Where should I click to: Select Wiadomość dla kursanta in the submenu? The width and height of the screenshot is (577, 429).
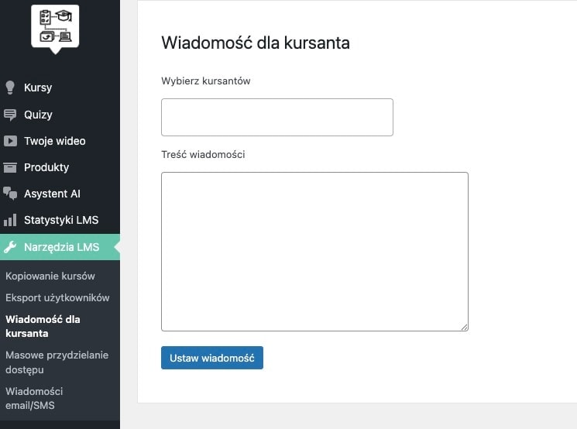coord(43,326)
